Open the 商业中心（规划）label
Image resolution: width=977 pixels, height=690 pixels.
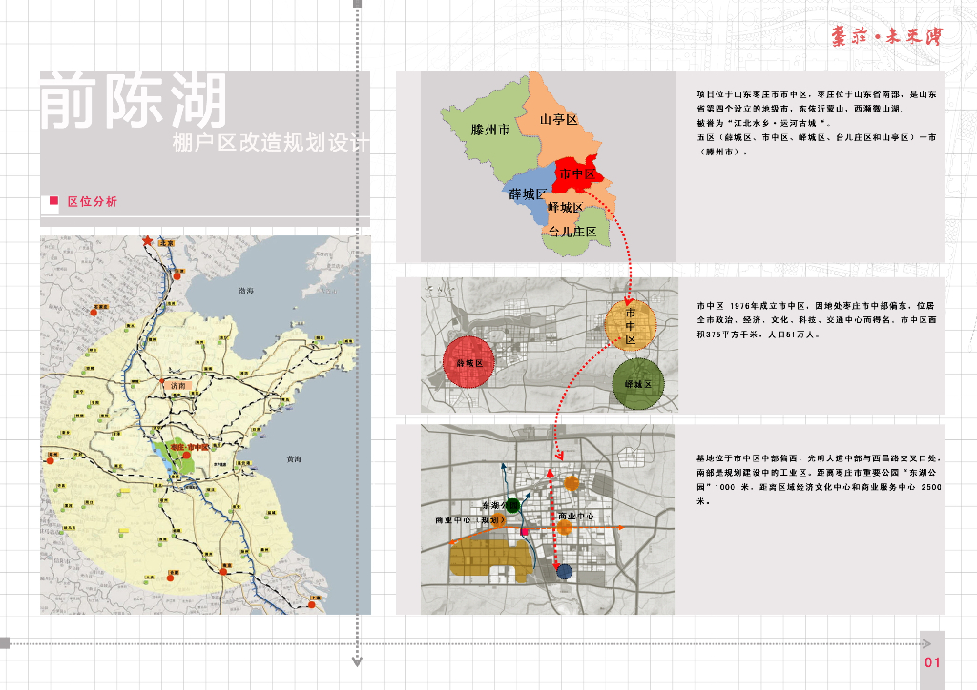pos(468,519)
